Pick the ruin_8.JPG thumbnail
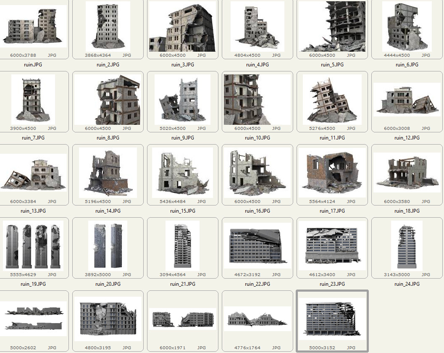The image size is (444, 353). 108,100
